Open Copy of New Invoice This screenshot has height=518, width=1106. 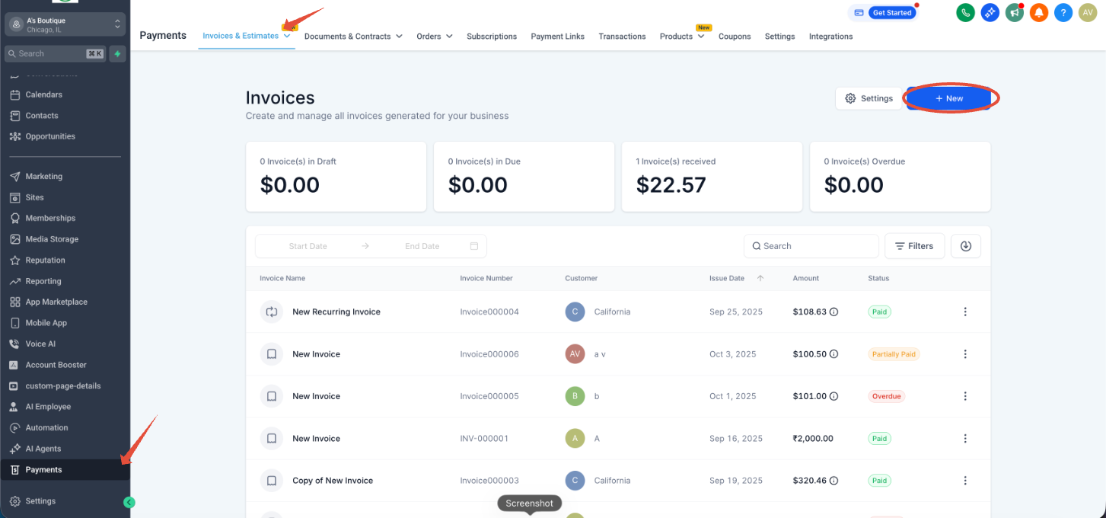(333, 481)
